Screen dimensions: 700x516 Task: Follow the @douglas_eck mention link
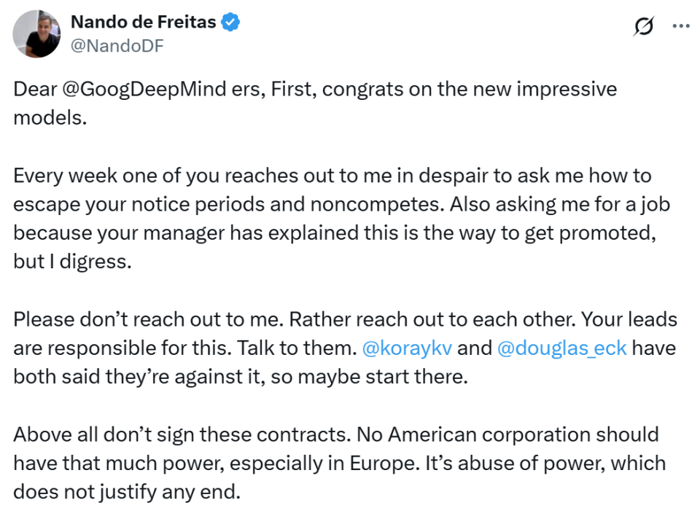tap(561, 348)
